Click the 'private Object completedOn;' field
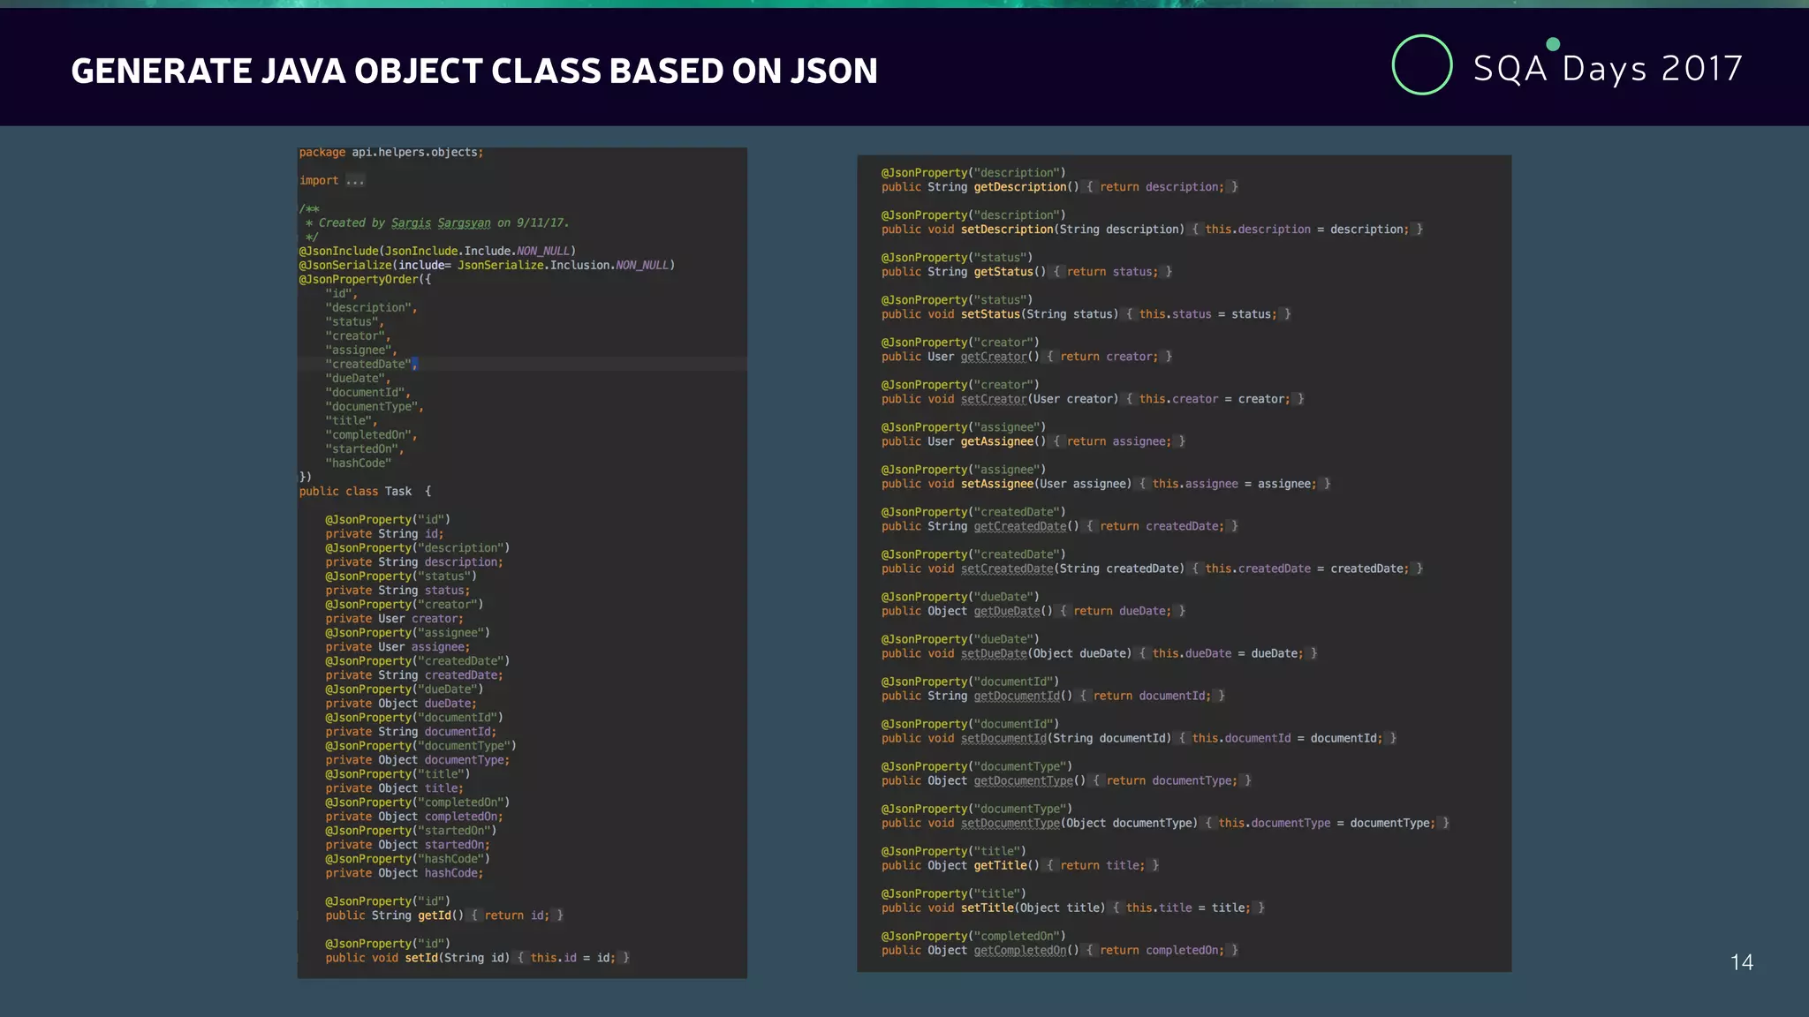1809x1017 pixels. (414, 817)
